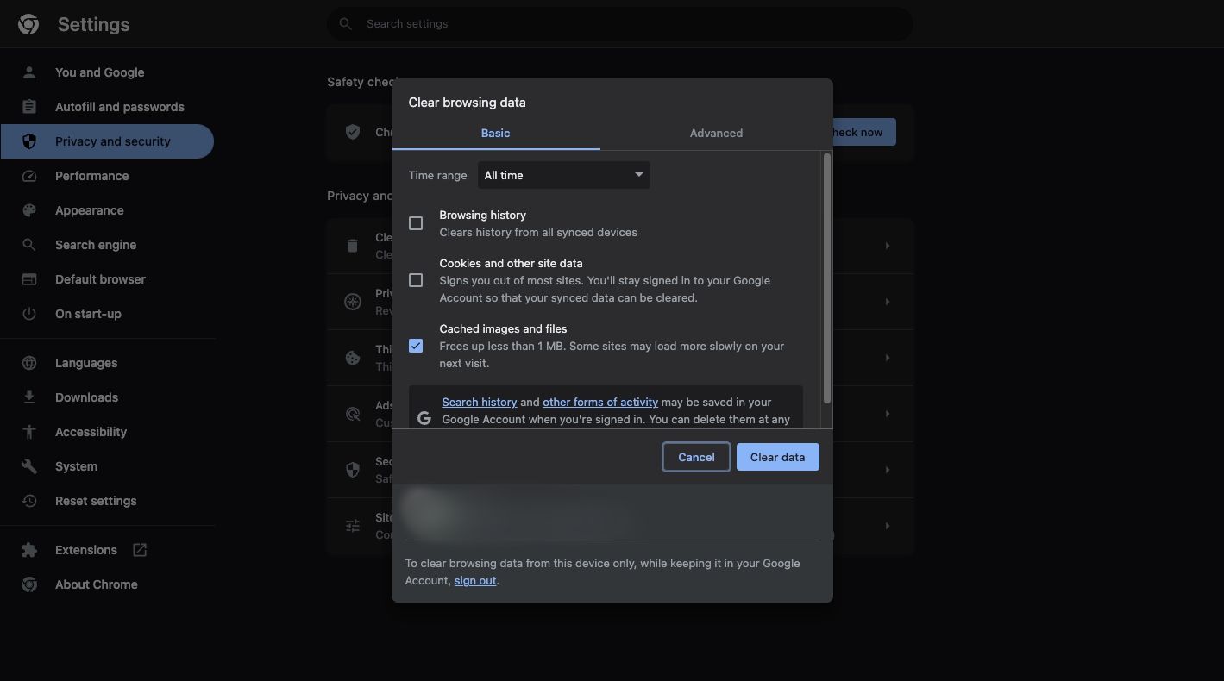The image size is (1224, 681).
Task: Open the Time range dropdown
Action: click(563, 175)
